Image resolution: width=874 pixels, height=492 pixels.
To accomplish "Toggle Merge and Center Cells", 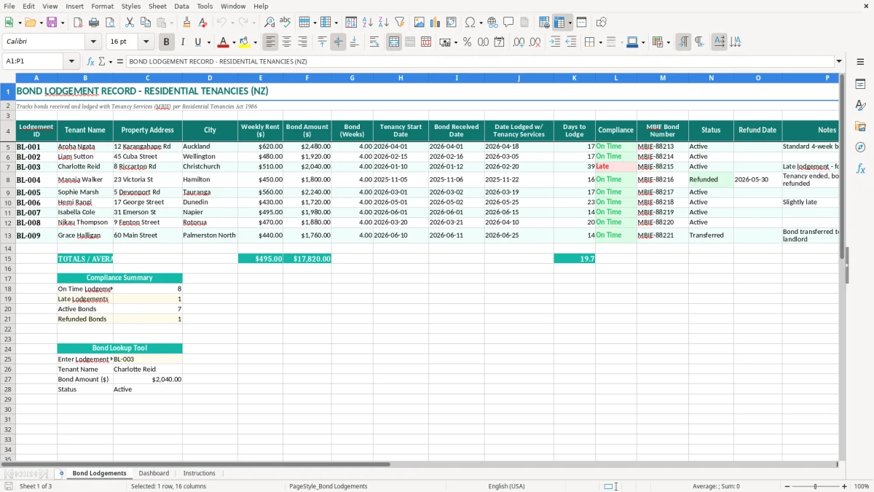I will point(394,42).
